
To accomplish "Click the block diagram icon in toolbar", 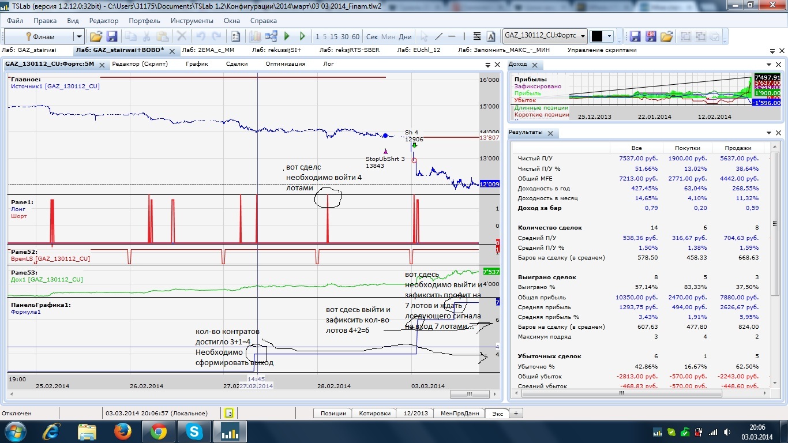I will coord(271,36).
